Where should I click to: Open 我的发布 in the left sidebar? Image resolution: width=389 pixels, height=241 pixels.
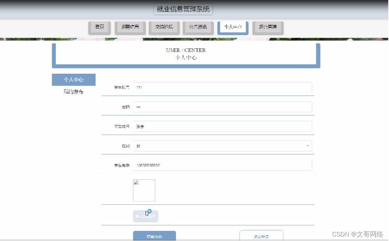pos(74,92)
